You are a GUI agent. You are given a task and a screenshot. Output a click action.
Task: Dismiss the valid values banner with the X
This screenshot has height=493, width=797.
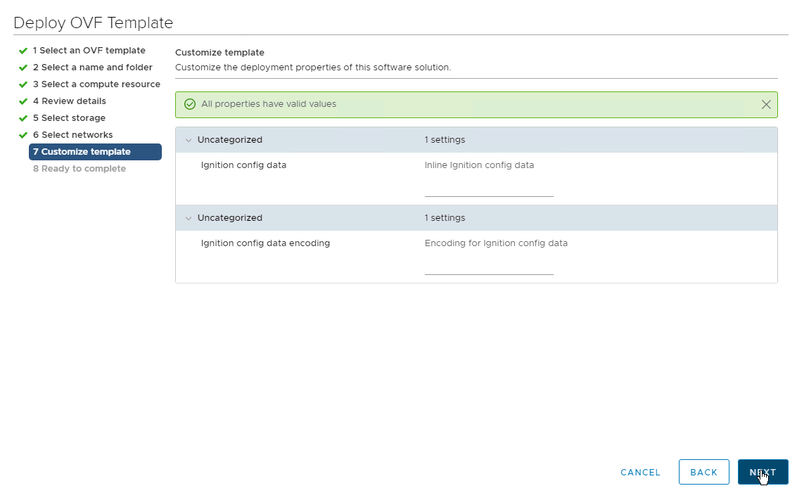coord(766,104)
